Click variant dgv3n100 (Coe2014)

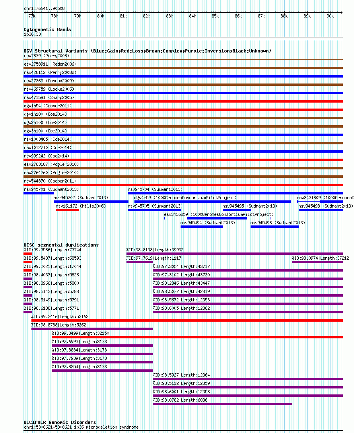click(45, 131)
